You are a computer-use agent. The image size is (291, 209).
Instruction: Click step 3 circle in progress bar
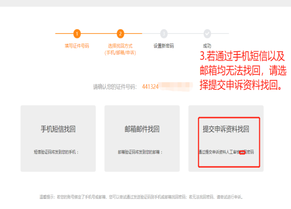(x=163, y=33)
